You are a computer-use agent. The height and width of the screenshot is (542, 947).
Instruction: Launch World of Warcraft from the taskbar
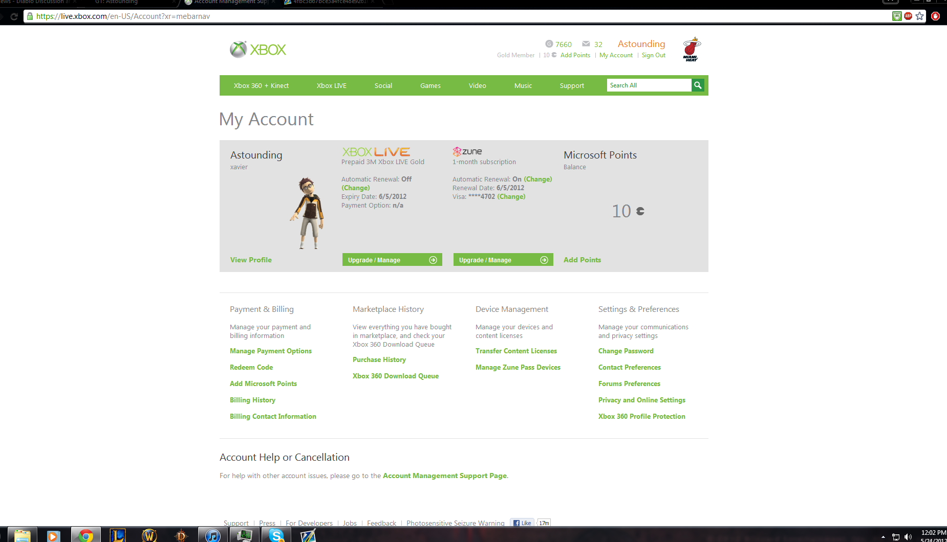[149, 535]
